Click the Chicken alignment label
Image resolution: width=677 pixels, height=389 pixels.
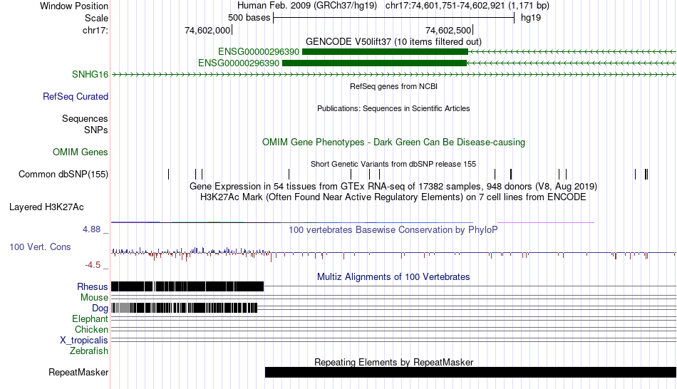click(91, 329)
